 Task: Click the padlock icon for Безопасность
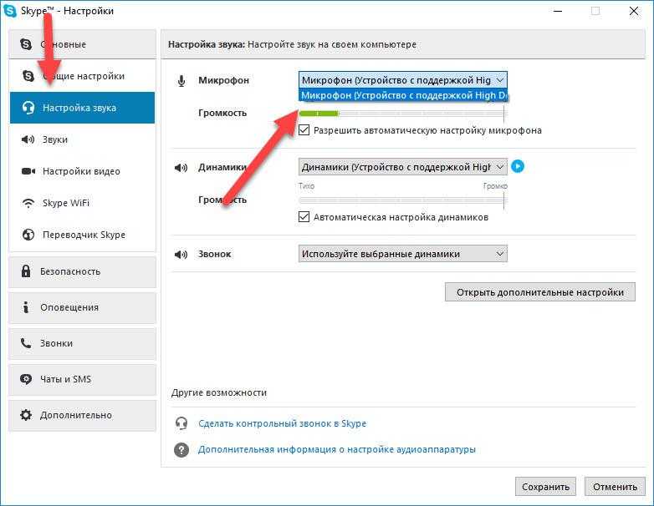point(26,271)
